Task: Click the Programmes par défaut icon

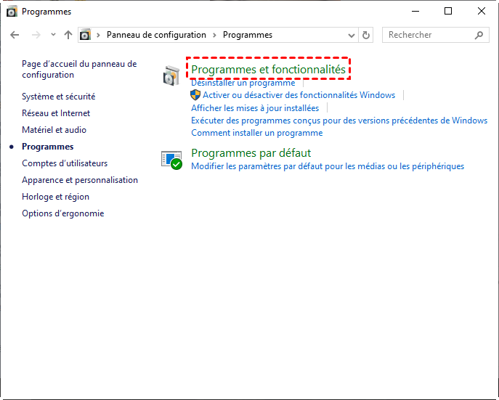Action: pyautogui.click(x=171, y=160)
